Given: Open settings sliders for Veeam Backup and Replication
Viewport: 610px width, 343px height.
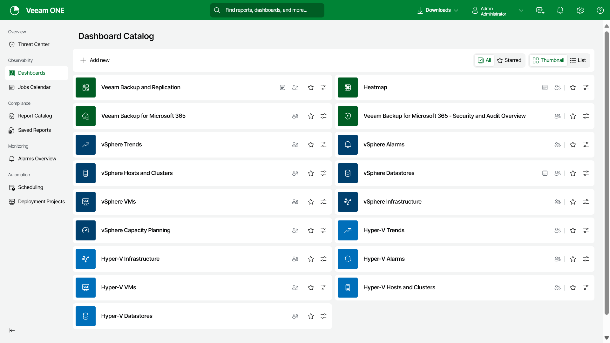Looking at the screenshot, I should pyautogui.click(x=323, y=87).
